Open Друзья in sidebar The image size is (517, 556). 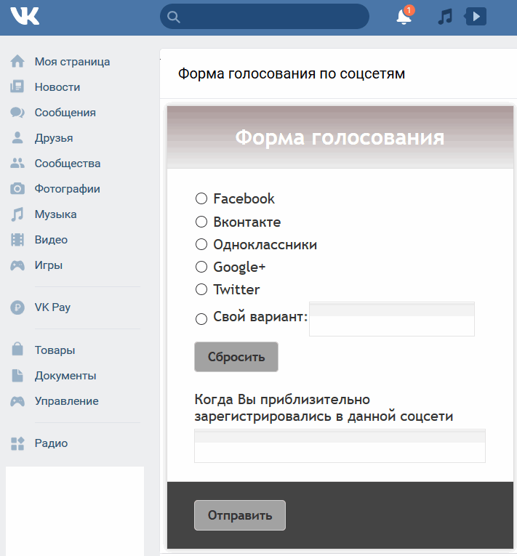54,138
